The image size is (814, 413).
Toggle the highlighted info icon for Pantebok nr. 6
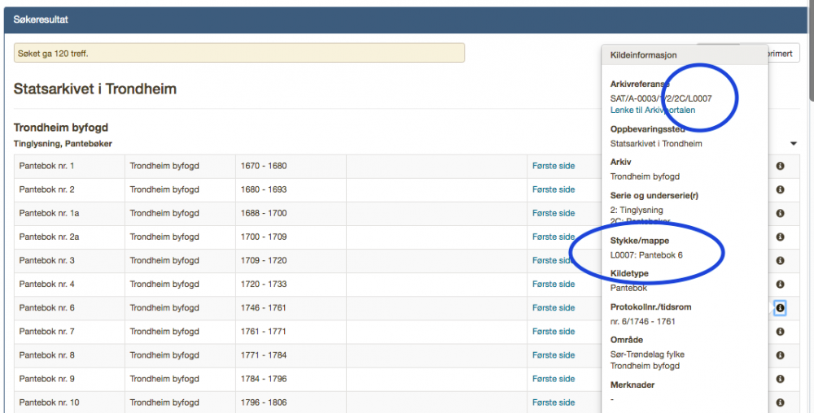click(780, 308)
